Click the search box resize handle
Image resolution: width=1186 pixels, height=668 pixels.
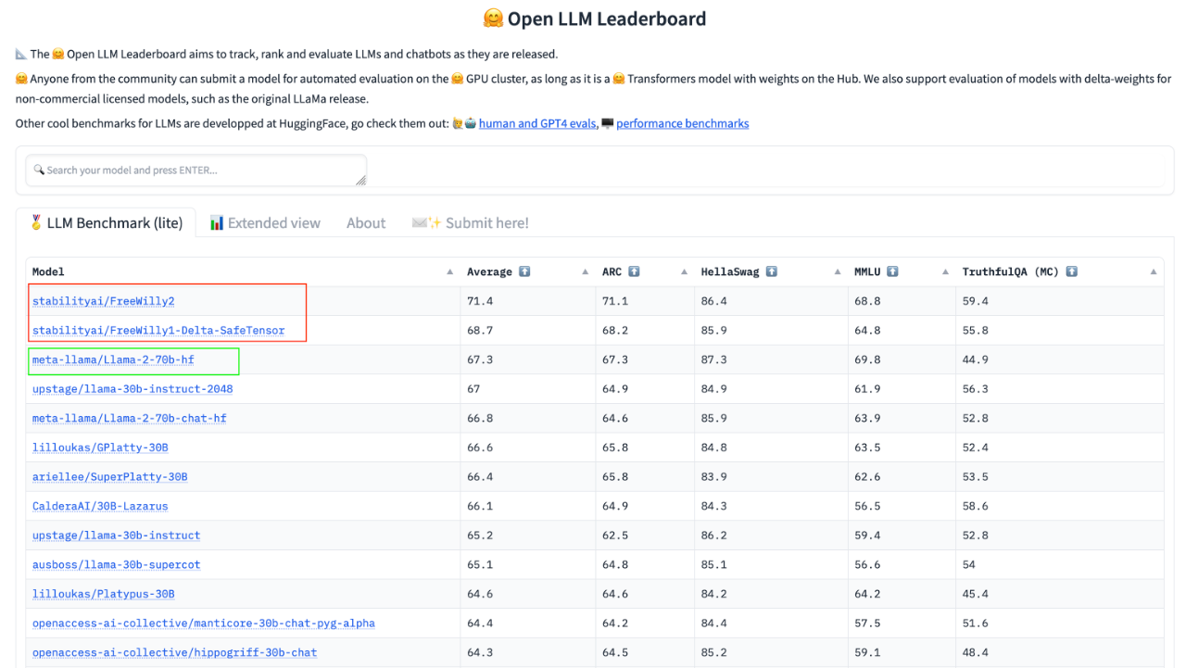[361, 181]
